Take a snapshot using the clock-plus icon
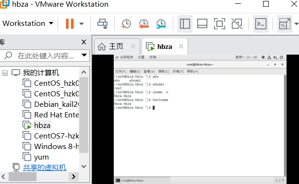The width and height of the screenshot is (299, 184). coord(126,24)
